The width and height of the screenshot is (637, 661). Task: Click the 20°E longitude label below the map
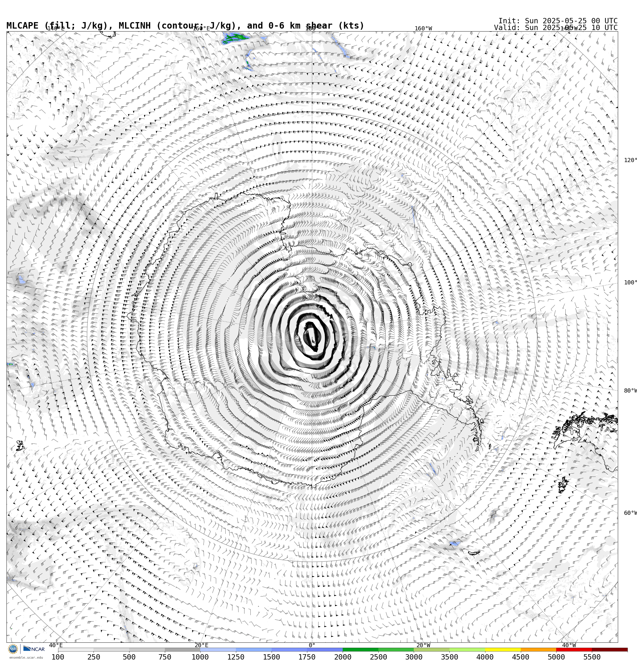coord(201,645)
